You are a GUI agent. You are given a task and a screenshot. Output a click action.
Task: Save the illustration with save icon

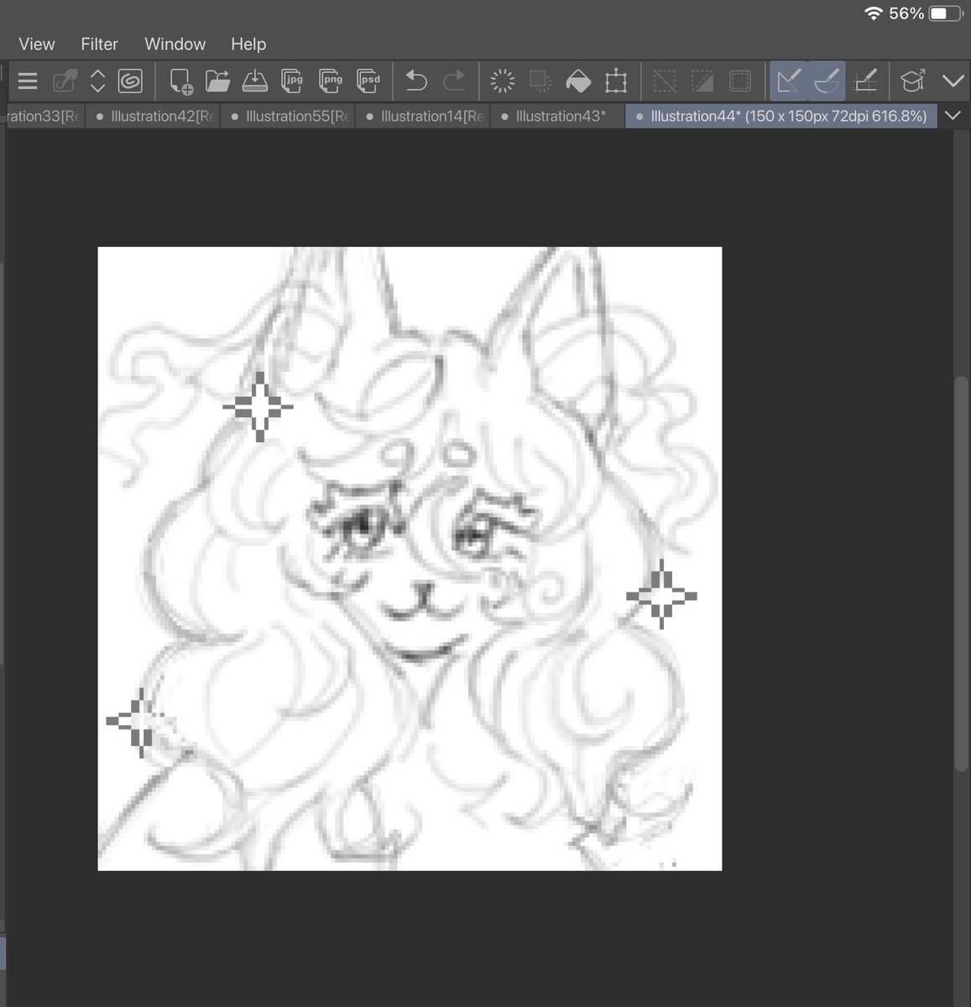[254, 81]
